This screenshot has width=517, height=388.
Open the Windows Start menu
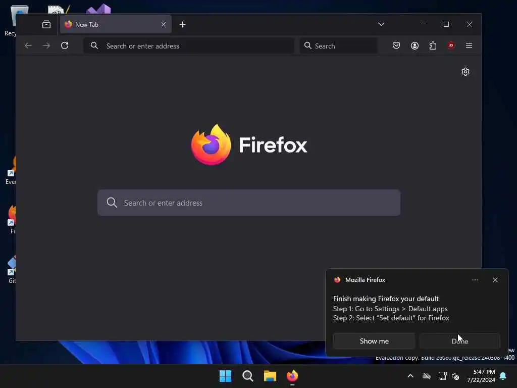click(226, 376)
